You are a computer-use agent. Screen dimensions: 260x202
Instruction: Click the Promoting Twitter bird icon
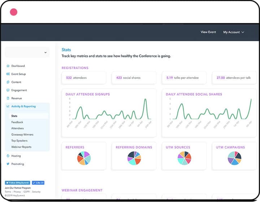[8, 164]
